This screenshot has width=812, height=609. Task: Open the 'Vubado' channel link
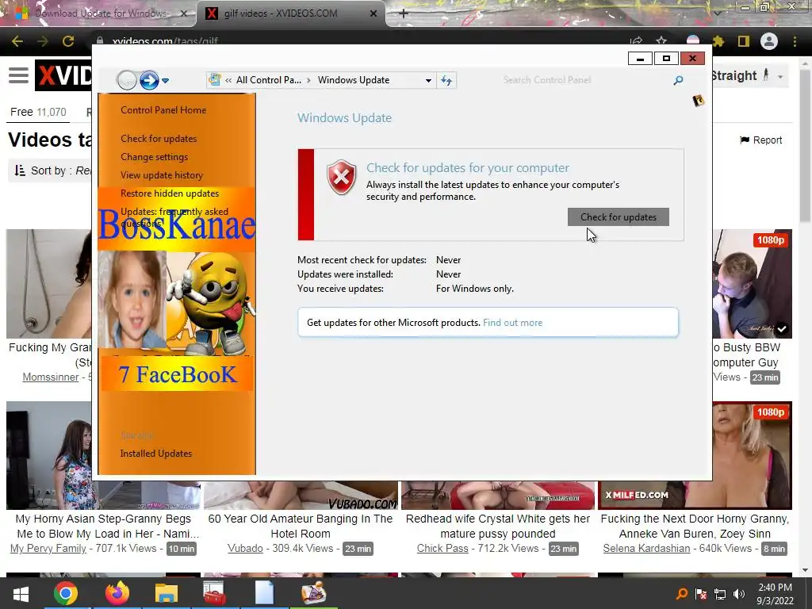[245, 549]
